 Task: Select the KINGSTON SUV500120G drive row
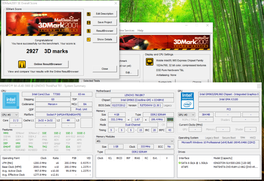click(x=218, y=163)
